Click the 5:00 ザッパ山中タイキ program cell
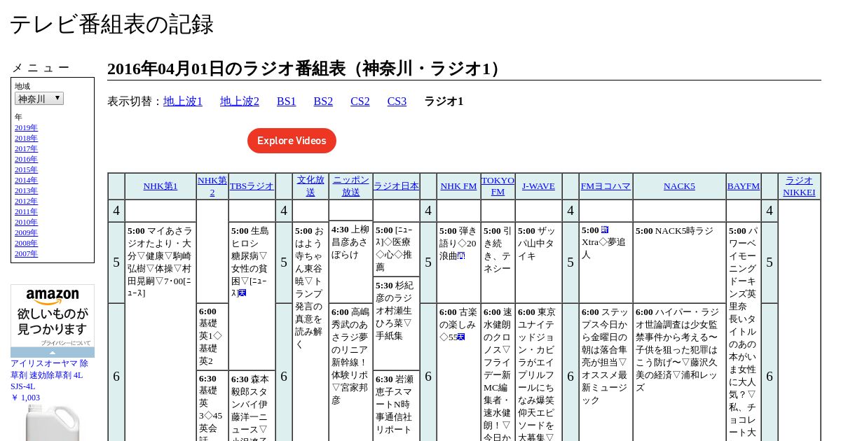Screen dimensions: 841x441 pyautogui.click(x=538, y=262)
